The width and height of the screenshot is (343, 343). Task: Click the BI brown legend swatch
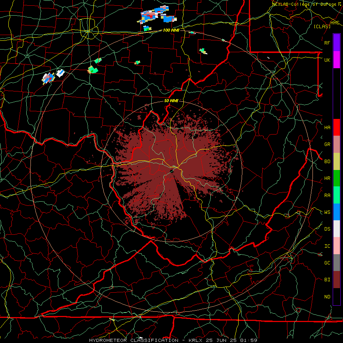tap(337, 280)
